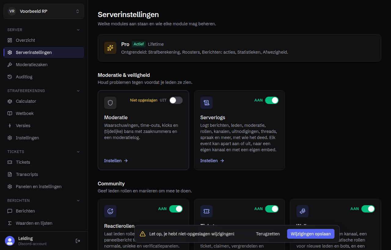Click the Transcripts document icon

pos(10,174)
